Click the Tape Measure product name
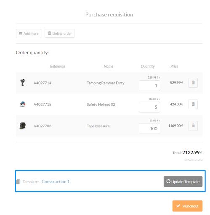The width and height of the screenshot is (210, 215). click(x=98, y=126)
